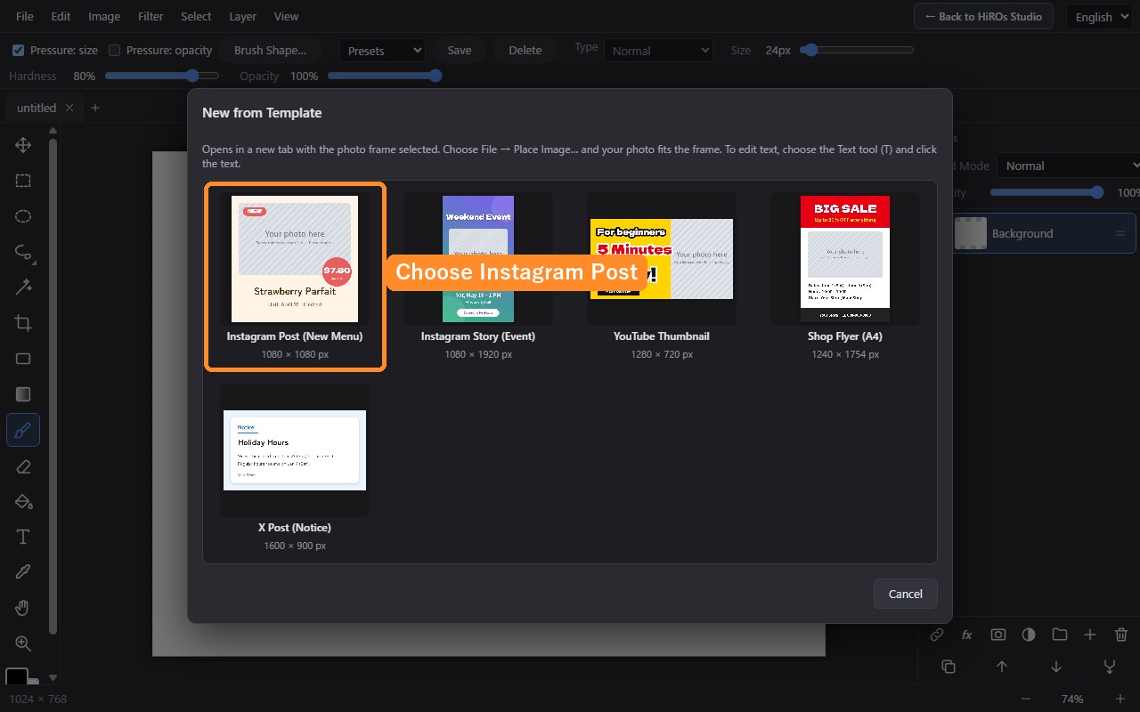
Task: Open the English language dropdown
Action: click(1101, 17)
